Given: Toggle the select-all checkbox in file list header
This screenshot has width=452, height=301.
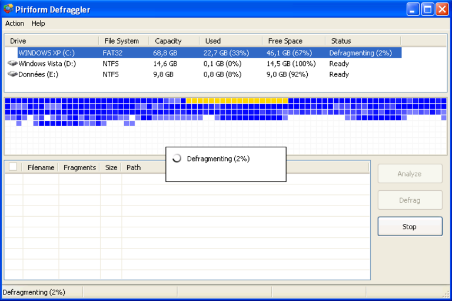Looking at the screenshot, I should point(13,167).
